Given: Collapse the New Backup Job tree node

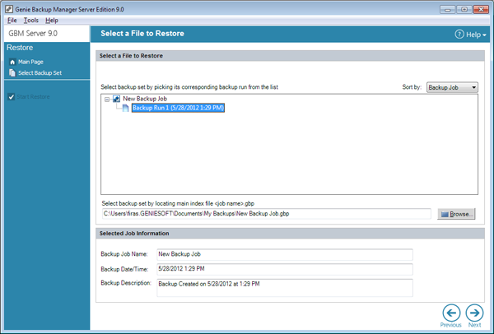Looking at the screenshot, I should click(x=107, y=100).
